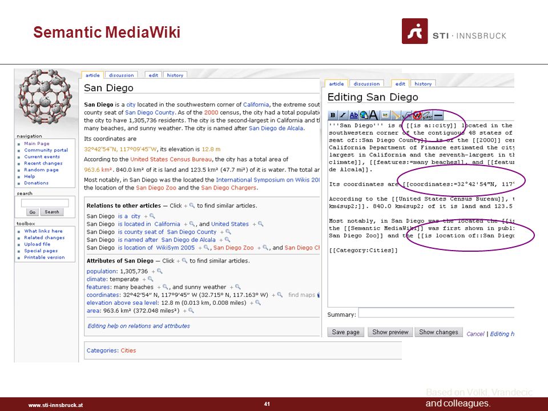The width and height of the screenshot is (548, 411).
Task: Open Current events link
Action: (42, 156)
